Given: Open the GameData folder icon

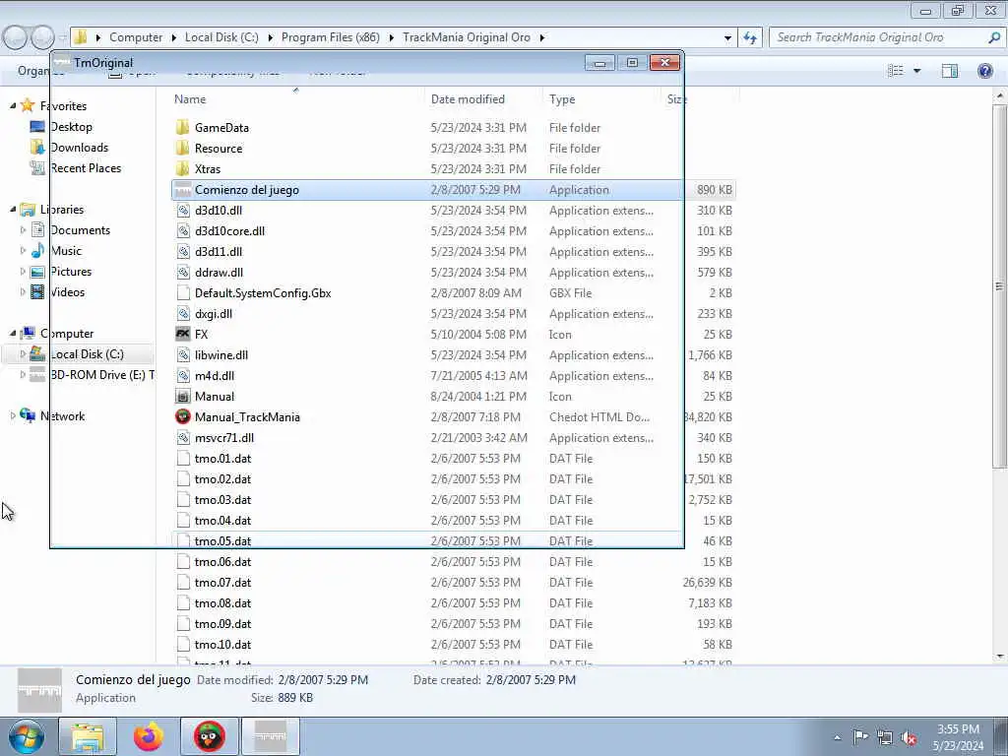Looking at the screenshot, I should tap(182, 127).
